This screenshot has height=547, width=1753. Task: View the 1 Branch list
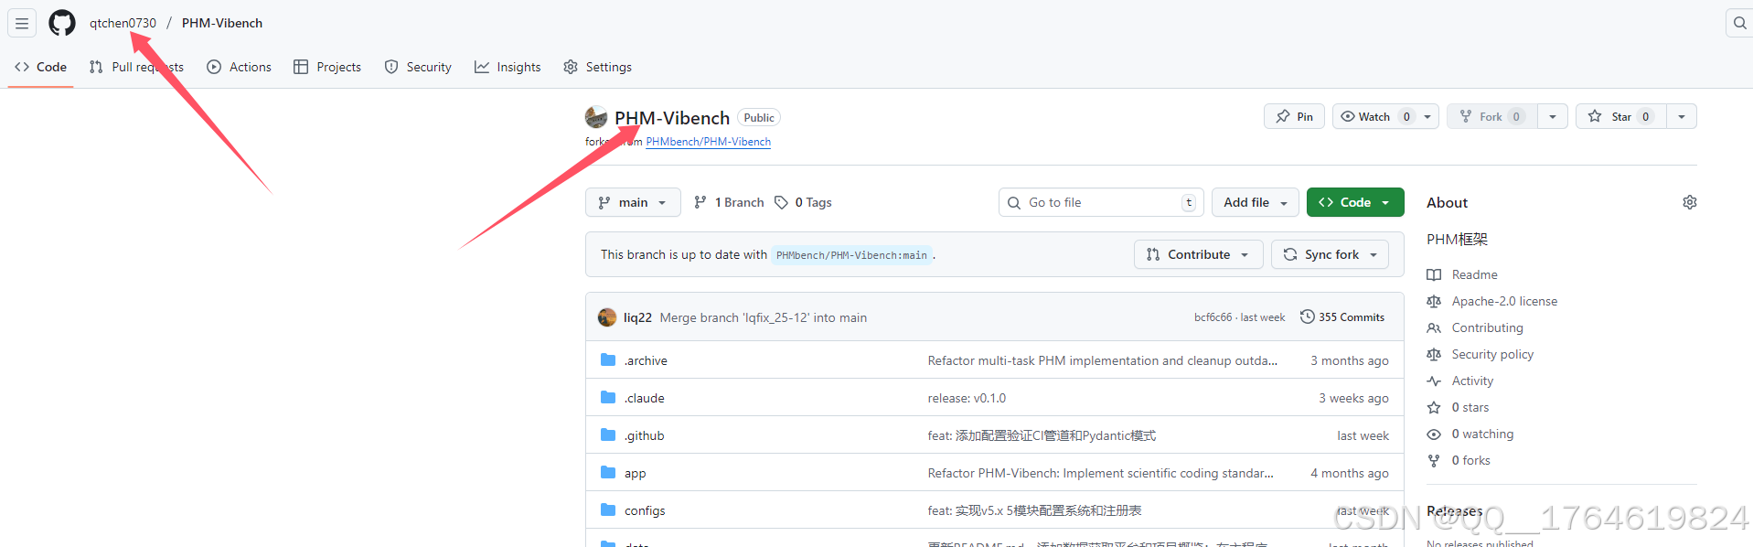pyautogui.click(x=729, y=202)
